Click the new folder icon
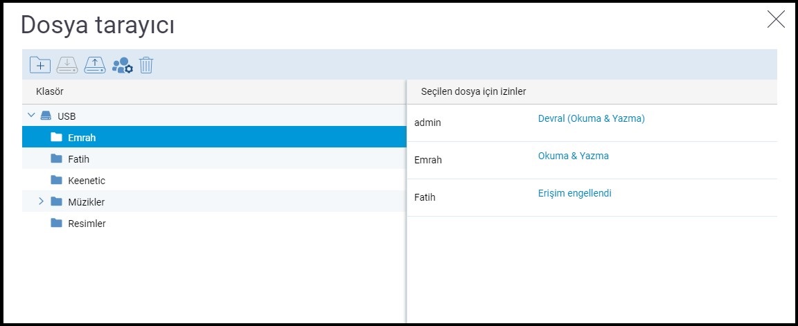 click(40, 65)
